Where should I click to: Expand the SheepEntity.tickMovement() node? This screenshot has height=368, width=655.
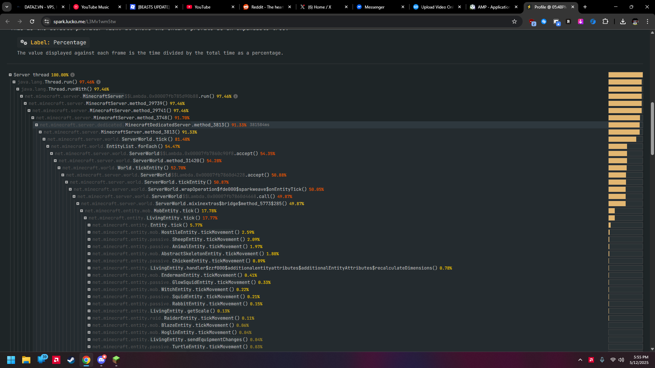click(x=89, y=240)
